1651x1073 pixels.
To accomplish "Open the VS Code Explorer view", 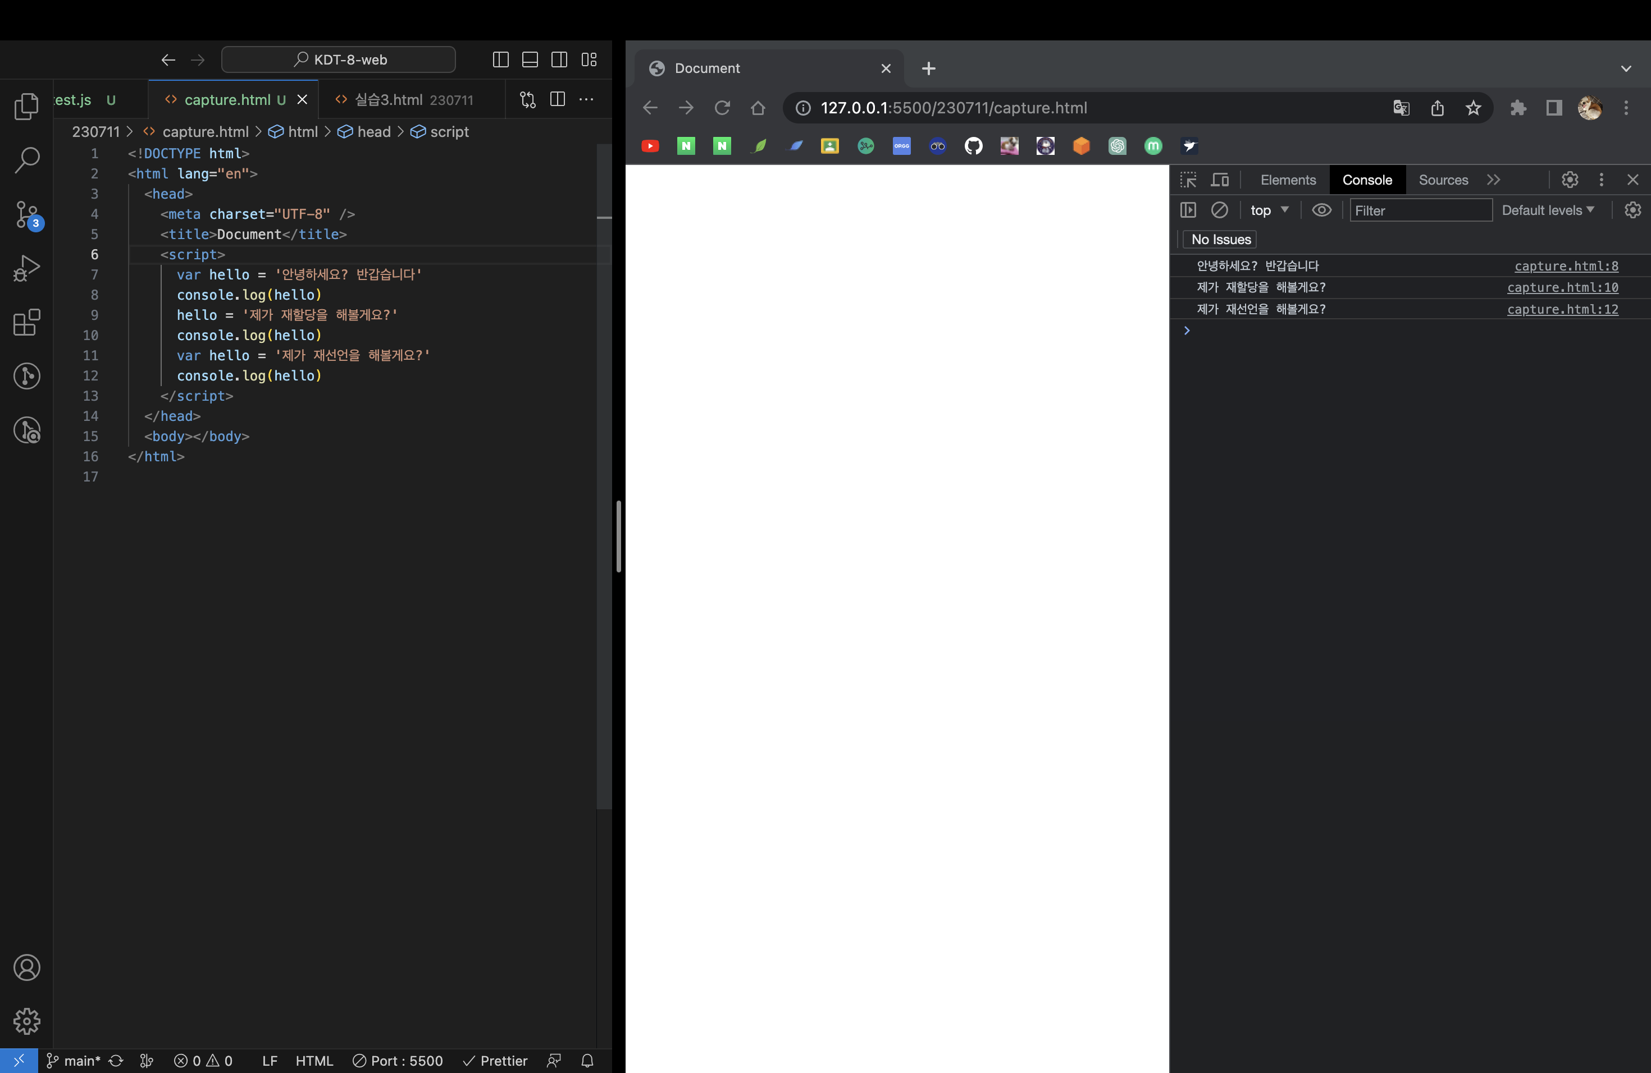I will (26, 106).
